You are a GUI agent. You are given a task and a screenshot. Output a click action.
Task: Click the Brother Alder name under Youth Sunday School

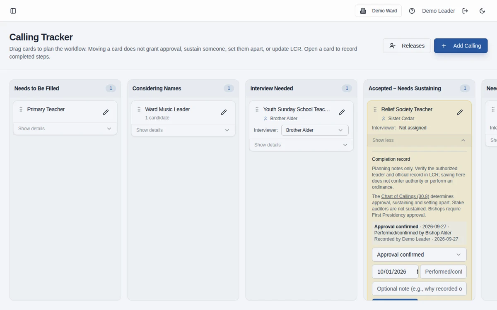point(284,119)
